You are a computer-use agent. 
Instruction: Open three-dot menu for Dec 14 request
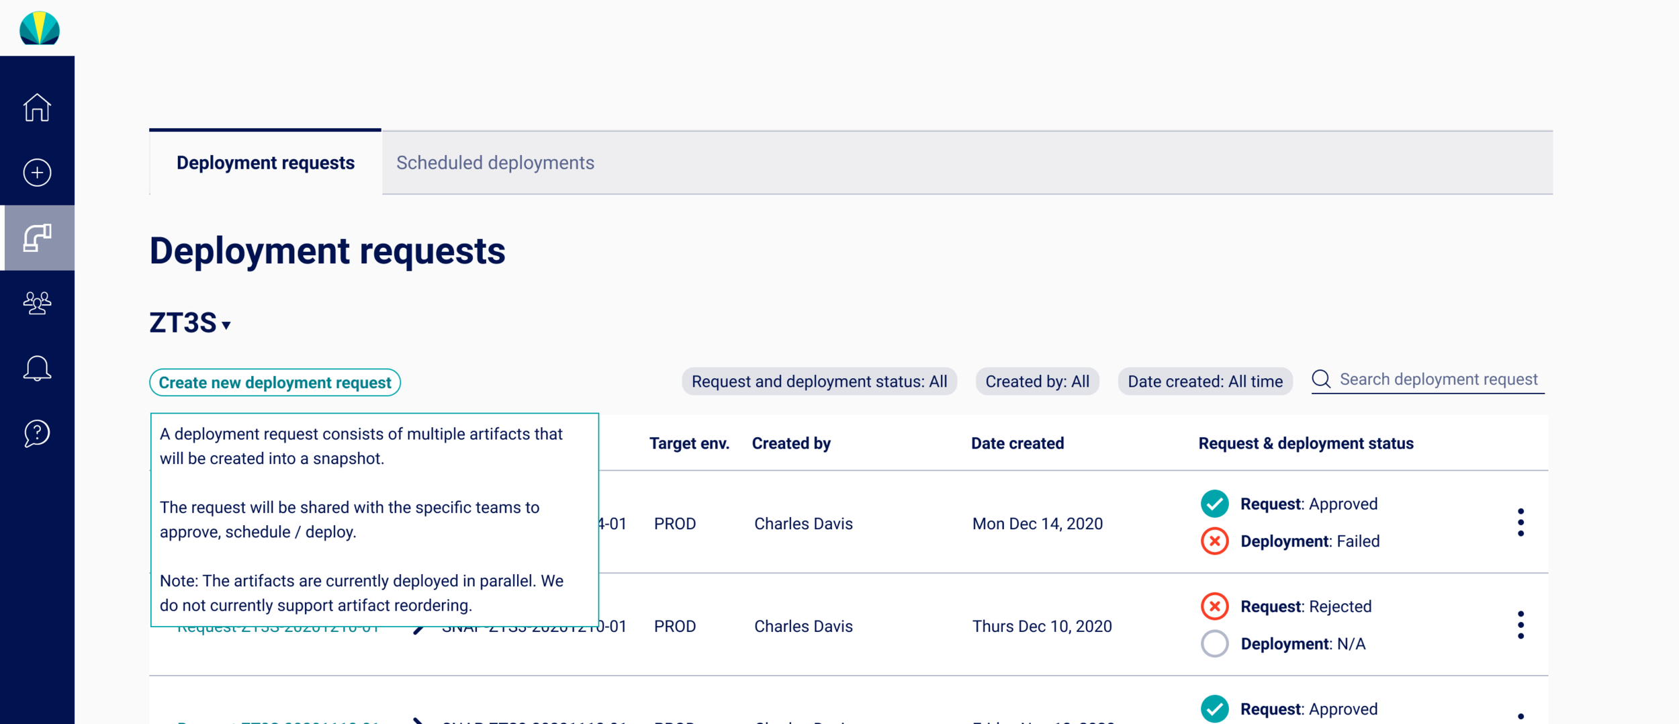click(x=1521, y=523)
